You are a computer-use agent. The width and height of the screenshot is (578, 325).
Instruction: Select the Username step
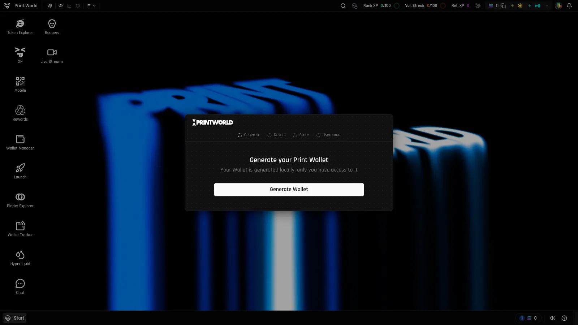click(328, 135)
